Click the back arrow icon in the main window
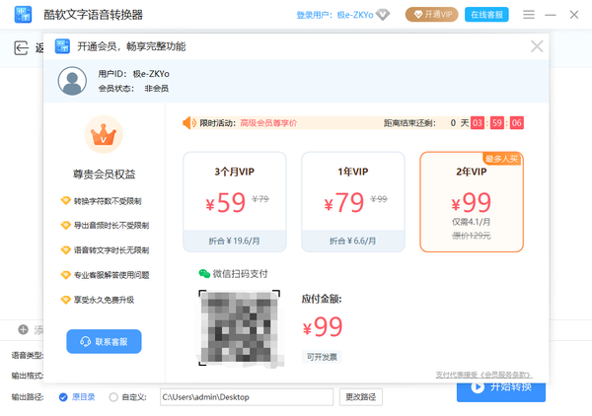 (x=21, y=48)
